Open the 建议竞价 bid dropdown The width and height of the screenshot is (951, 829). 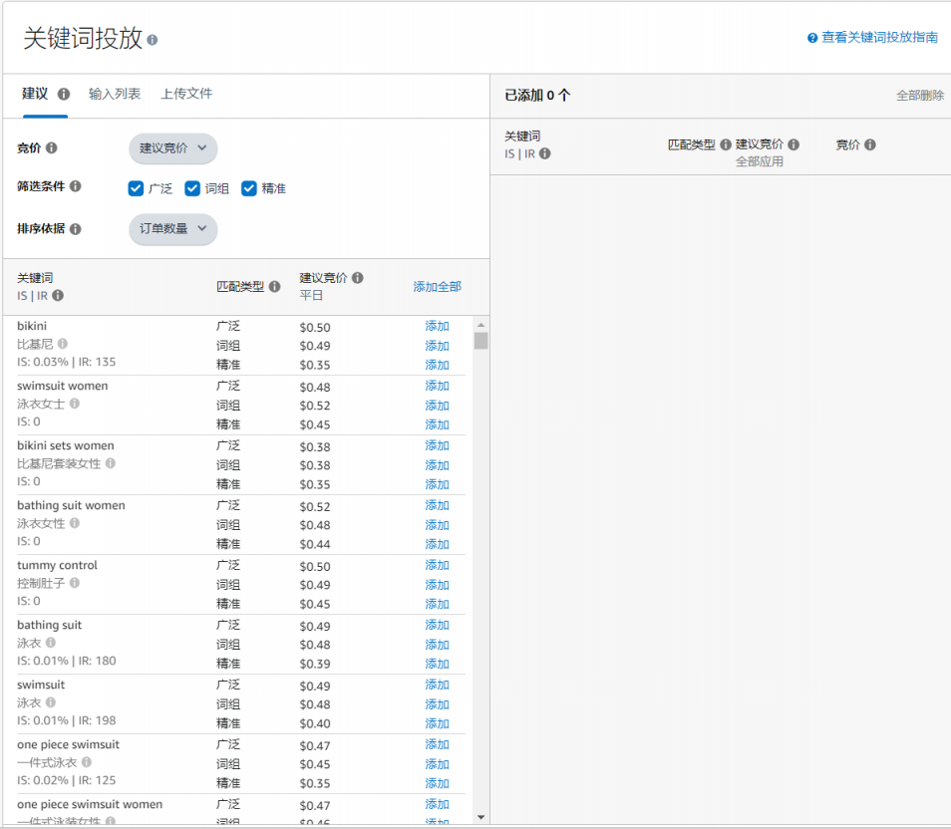pos(173,146)
